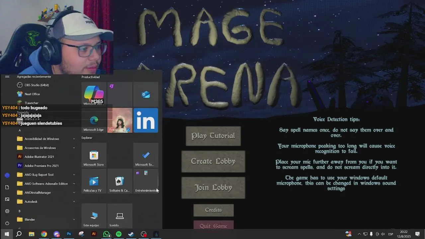Viewport: 425px width, 239px height.
Task: Open Steam from taskbar
Action: tap(131, 234)
